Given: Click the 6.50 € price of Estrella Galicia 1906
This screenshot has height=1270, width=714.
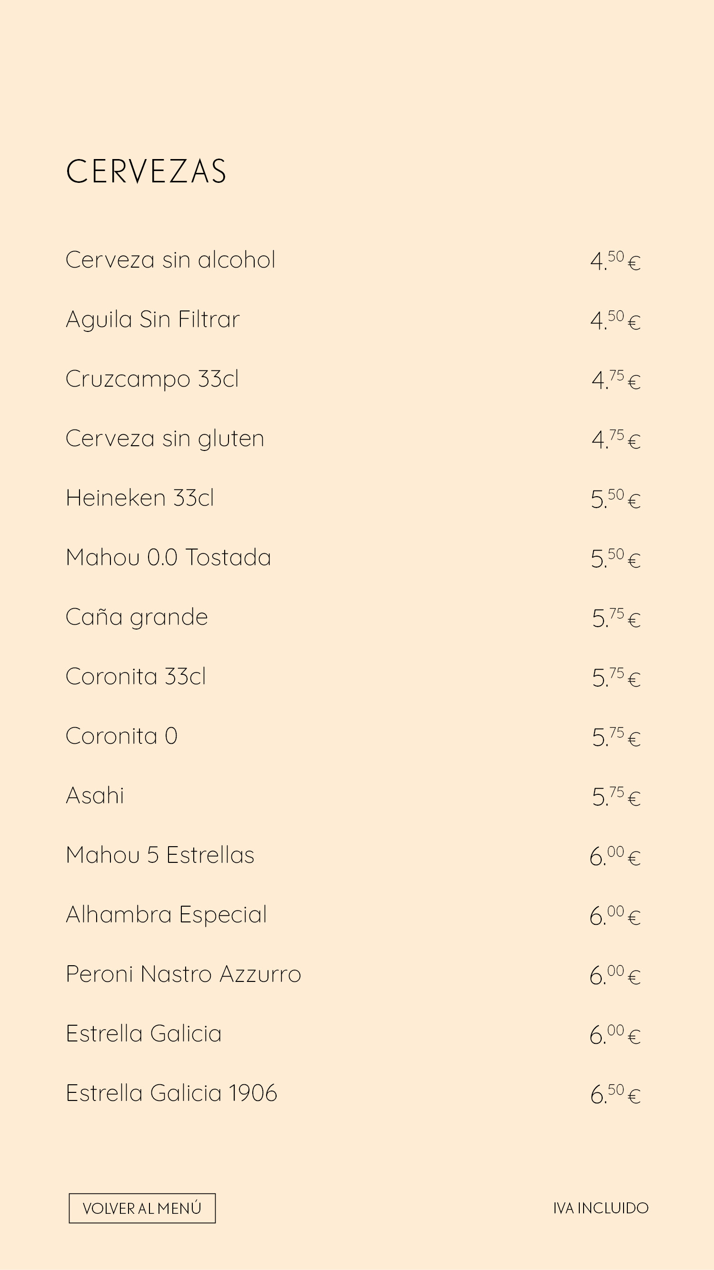Looking at the screenshot, I should (x=615, y=1094).
